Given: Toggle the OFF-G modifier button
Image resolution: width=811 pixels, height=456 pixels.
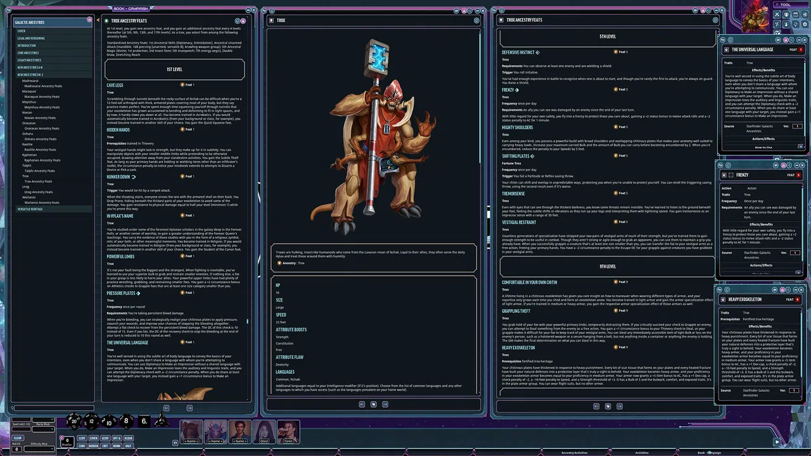Looking at the screenshot, I should pos(117,438).
